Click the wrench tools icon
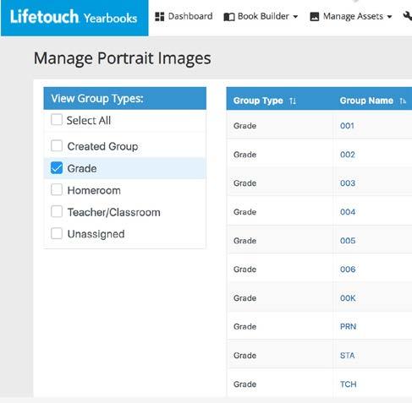Viewport: 412px width, 403px height. pos(408,16)
